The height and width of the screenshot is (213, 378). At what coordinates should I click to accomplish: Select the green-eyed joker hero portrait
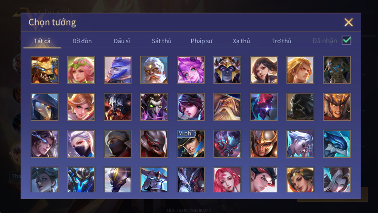[154, 107]
